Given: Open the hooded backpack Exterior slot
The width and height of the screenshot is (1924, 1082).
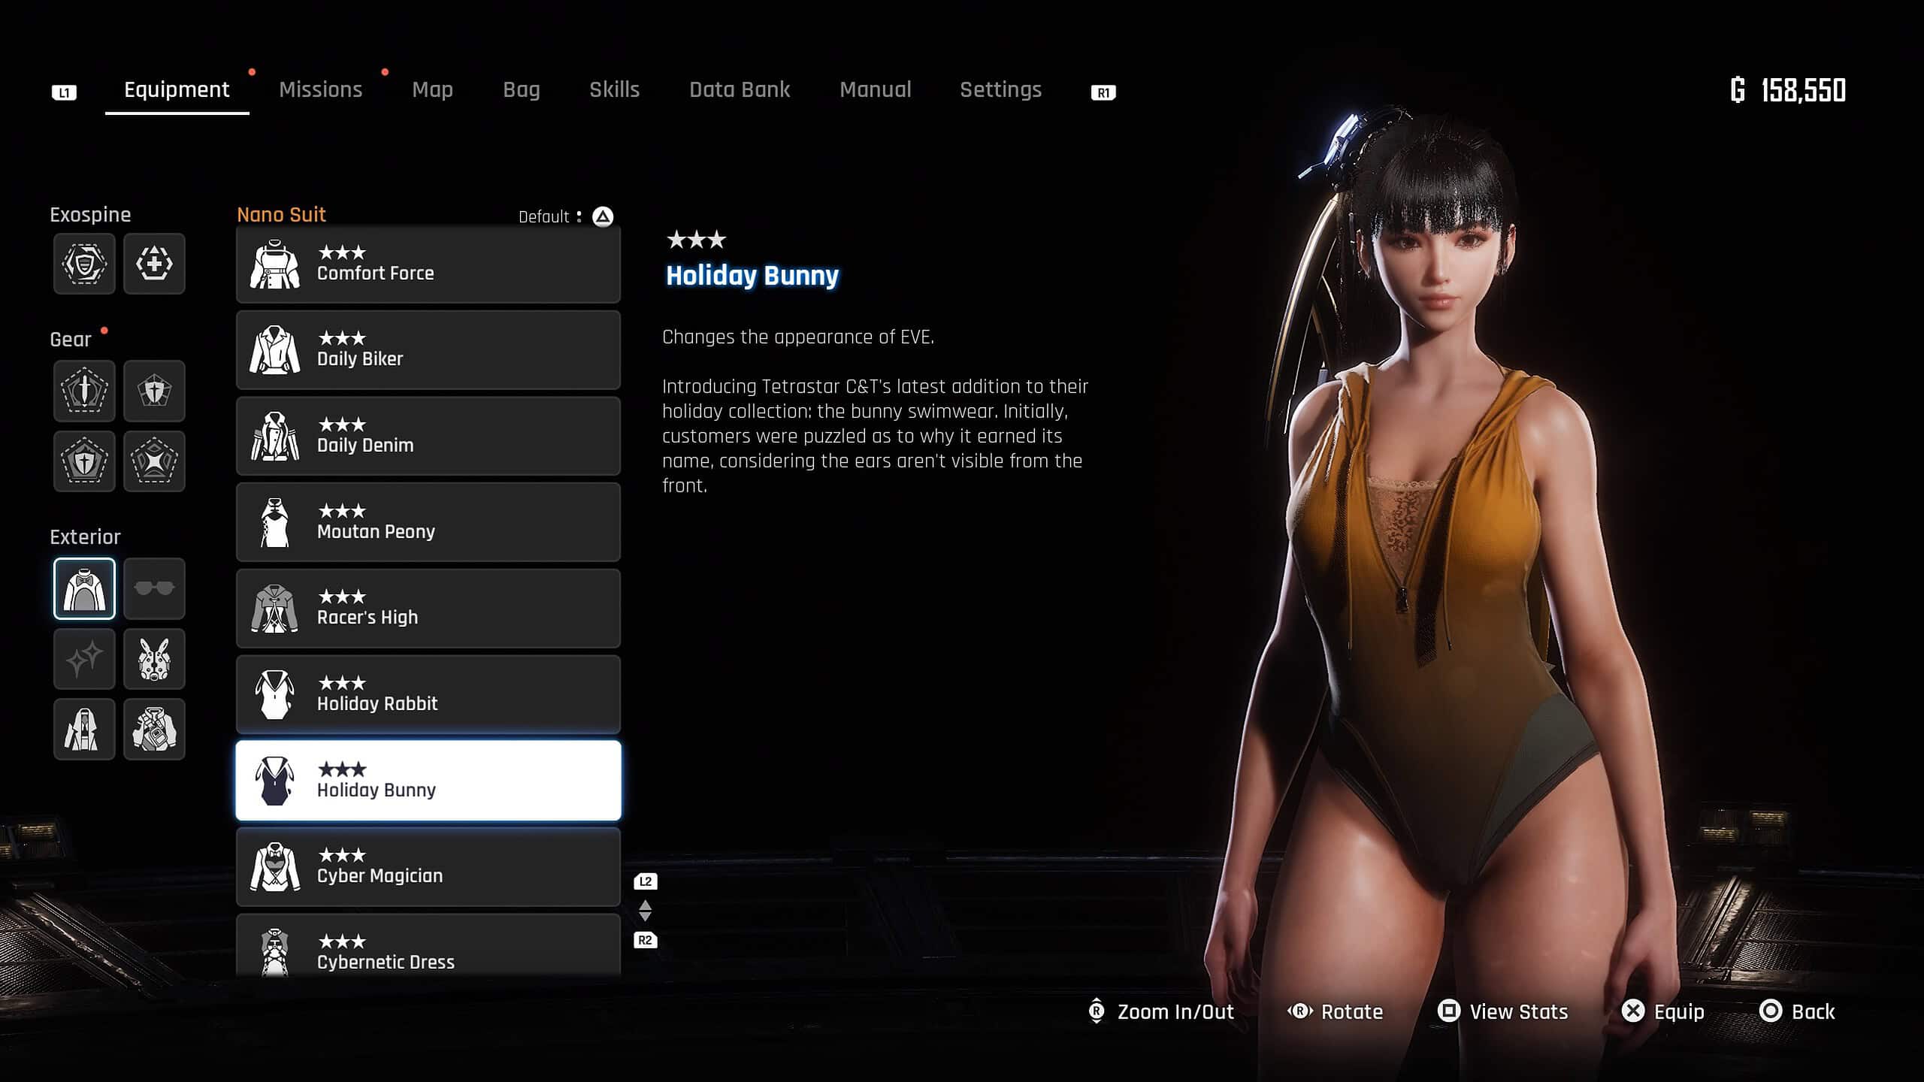Looking at the screenshot, I should tap(154, 729).
